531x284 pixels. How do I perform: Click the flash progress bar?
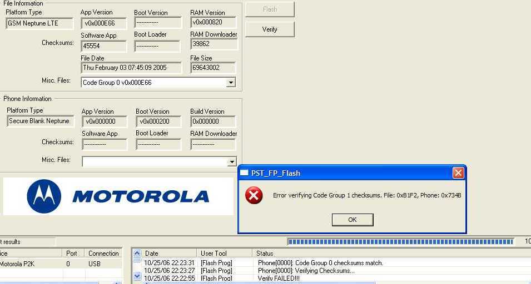[x=401, y=242]
